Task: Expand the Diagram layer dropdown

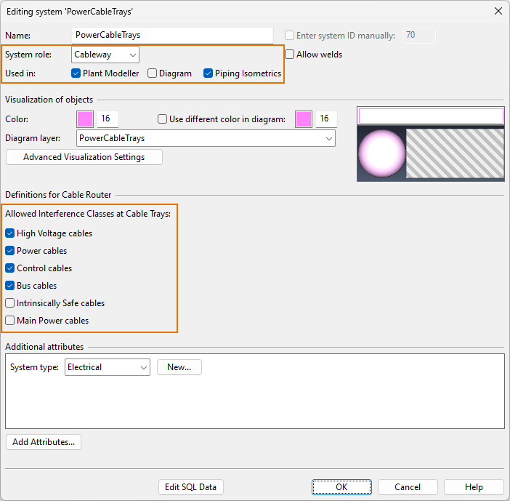Action: 206,138
